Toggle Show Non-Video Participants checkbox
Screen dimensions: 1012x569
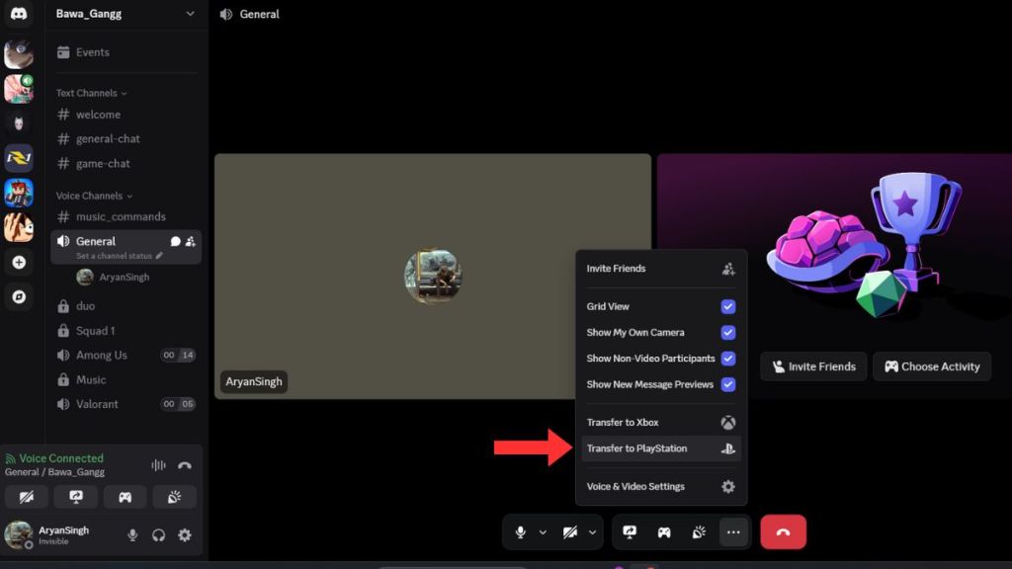[728, 358]
